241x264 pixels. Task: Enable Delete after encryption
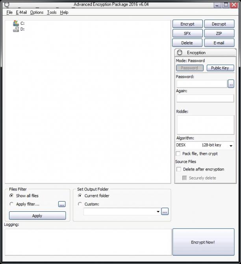(x=179, y=169)
